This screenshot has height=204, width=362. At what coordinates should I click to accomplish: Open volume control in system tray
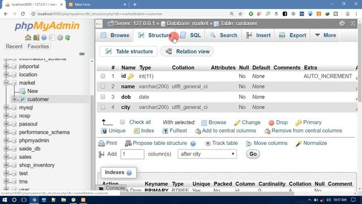[x=328, y=200]
